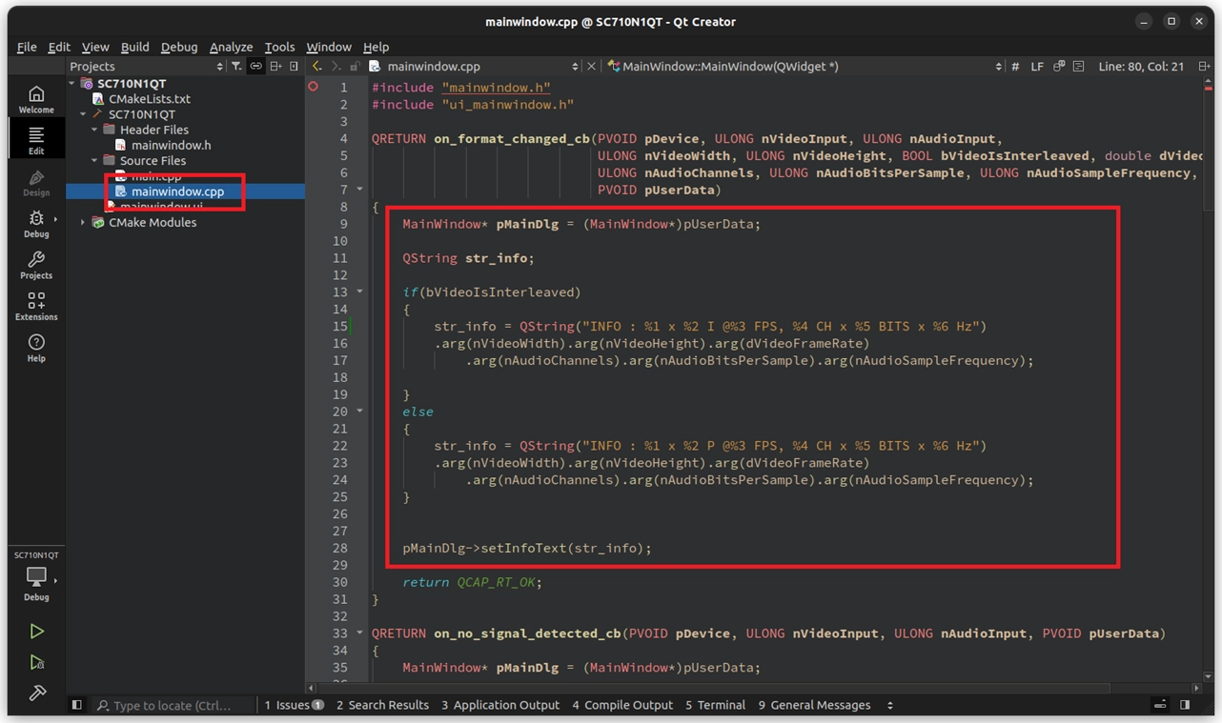
Task: Collapse the Source Files folder
Action: pyautogui.click(x=94, y=160)
